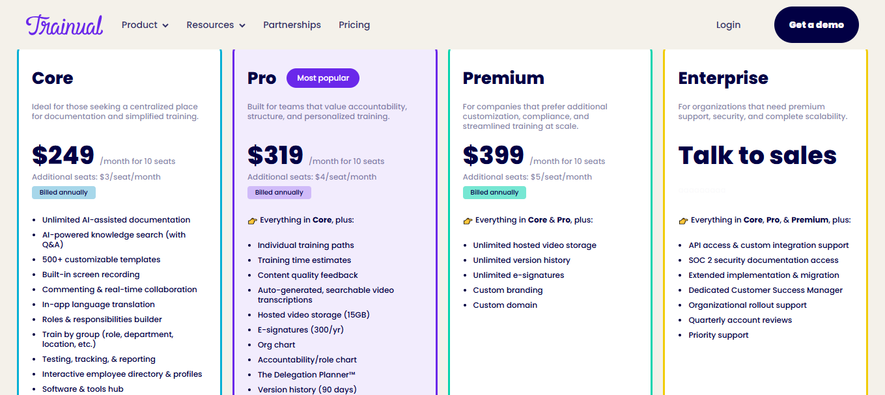Click Billed annually tag under Core
885x395 pixels.
[64, 193]
